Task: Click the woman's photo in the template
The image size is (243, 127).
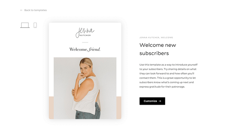Action: point(85,88)
